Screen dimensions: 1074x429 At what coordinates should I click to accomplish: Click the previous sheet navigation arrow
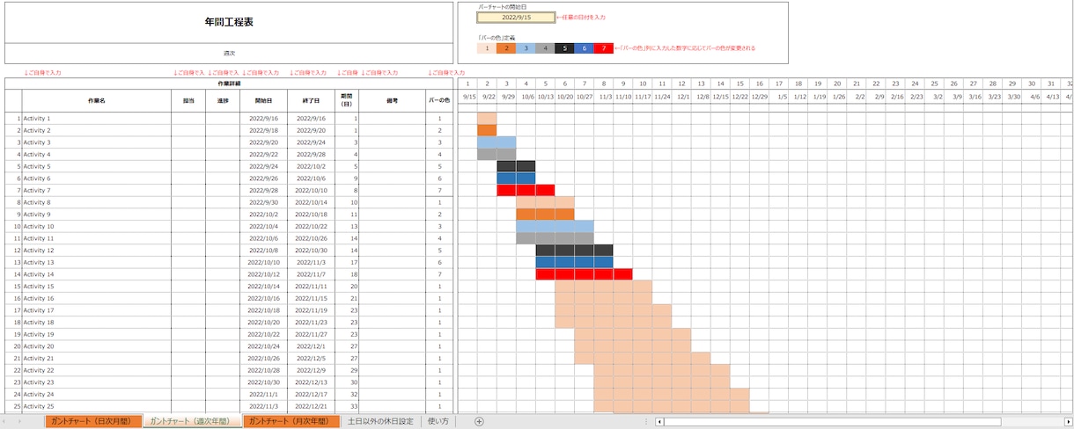tap(8, 422)
